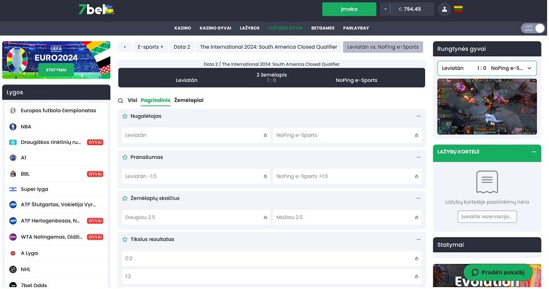Click lock icon on 0:2 result

pos(416,258)
